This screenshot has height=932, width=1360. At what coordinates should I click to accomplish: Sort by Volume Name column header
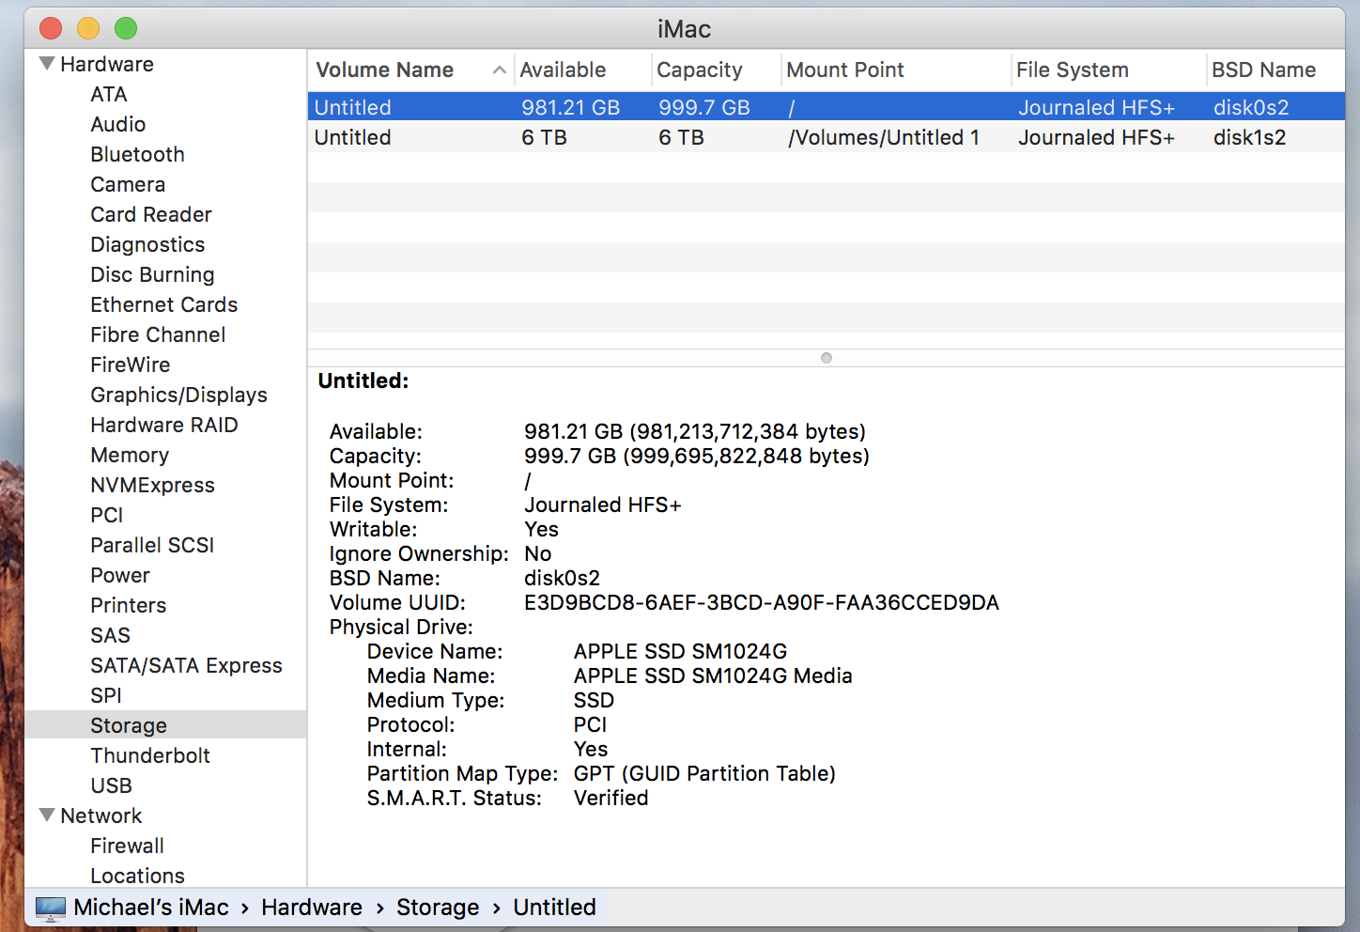click(385, 70)
